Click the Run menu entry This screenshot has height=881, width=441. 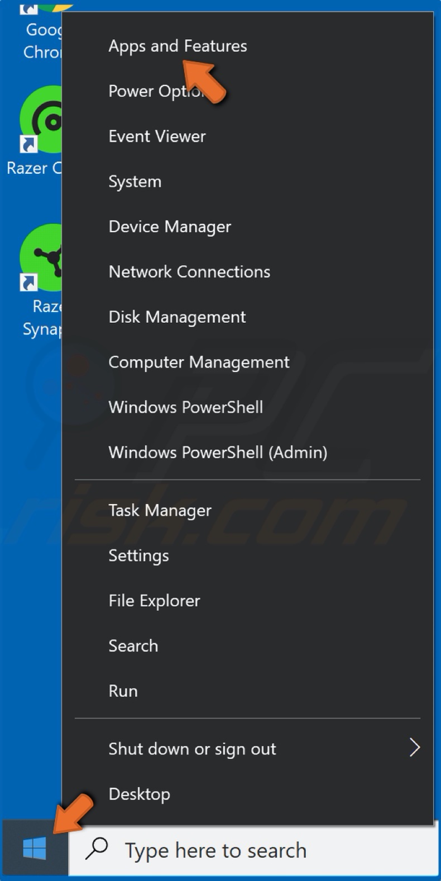122,690
